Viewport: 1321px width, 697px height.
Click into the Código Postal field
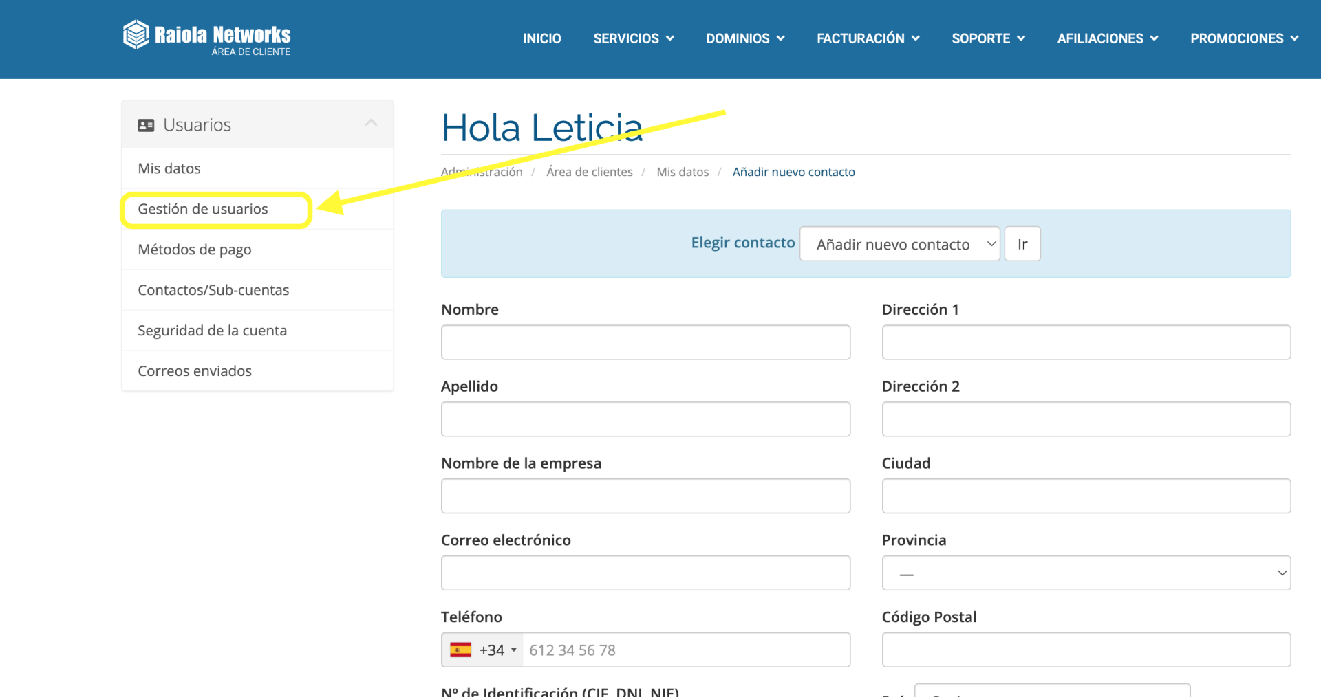(x=1086, y=650)
